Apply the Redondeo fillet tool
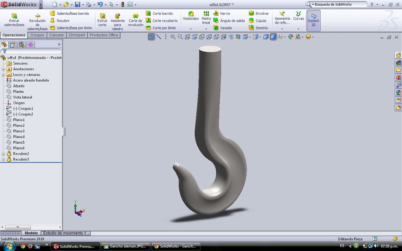Screen dimensions: 402x251 191,16
